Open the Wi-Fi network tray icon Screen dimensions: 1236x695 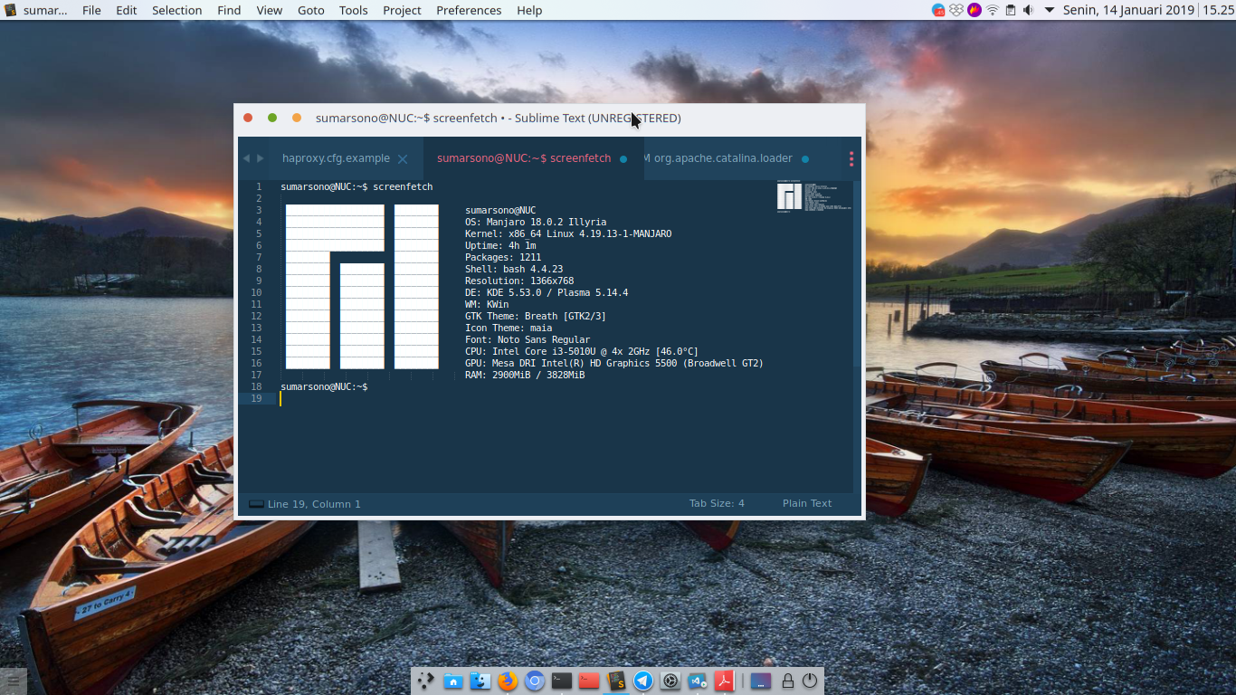pos(993,10)
